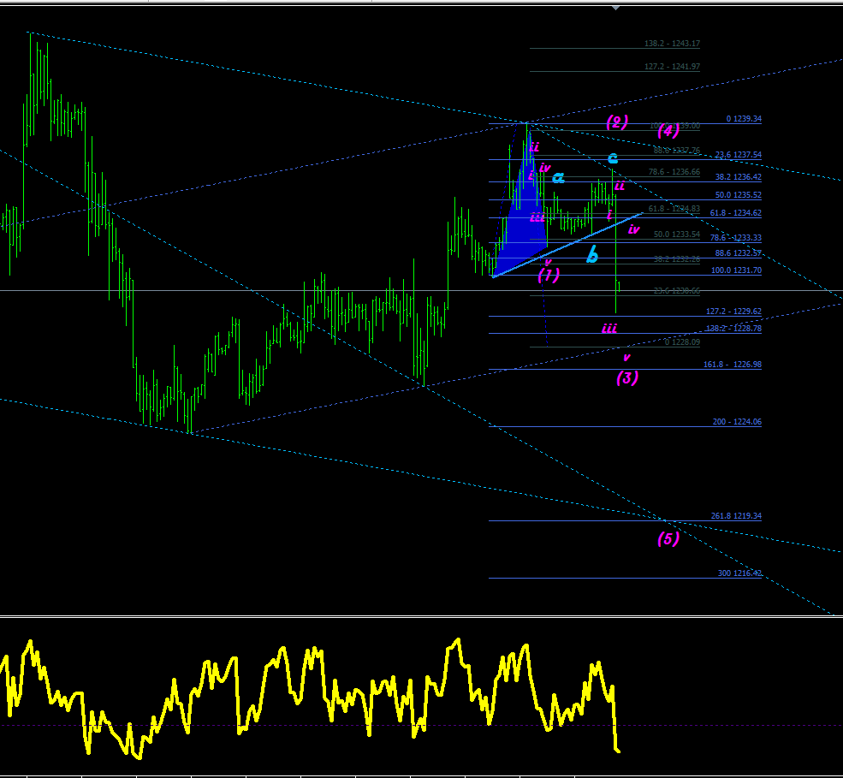Select the '88.6 1232.57' retracement label

[739, 253]
